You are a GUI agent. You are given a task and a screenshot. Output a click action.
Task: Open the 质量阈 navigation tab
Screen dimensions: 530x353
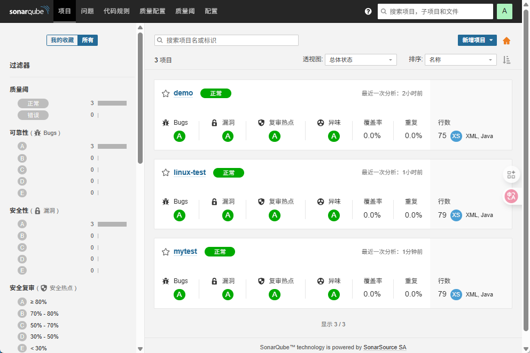[x=185, y=11]
